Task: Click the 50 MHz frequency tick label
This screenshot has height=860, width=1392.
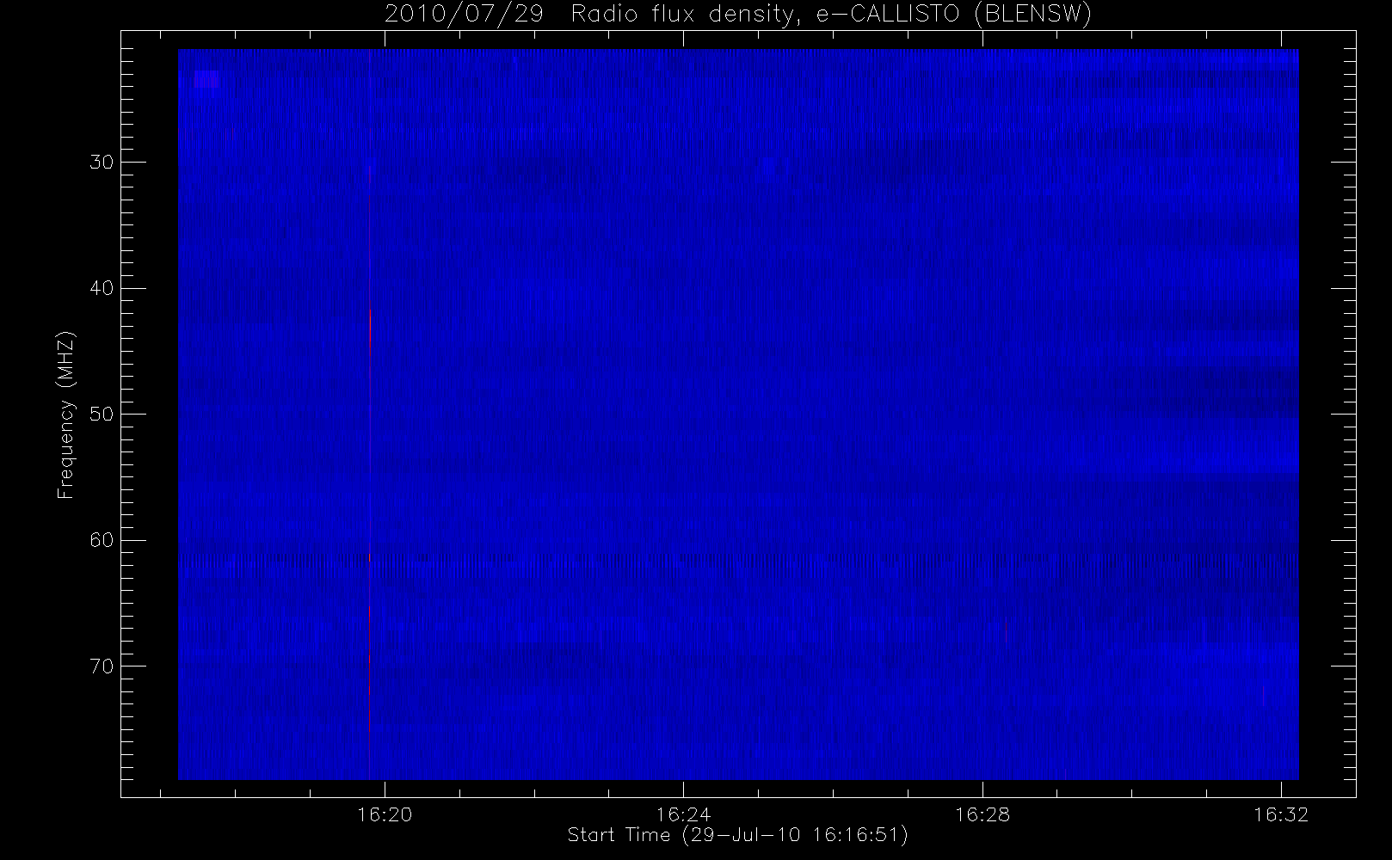Action: [101, 415]
